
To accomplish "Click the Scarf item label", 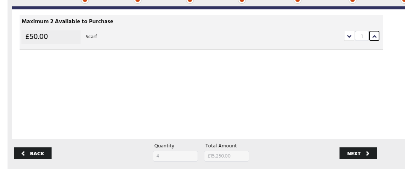I will (91, 36).
